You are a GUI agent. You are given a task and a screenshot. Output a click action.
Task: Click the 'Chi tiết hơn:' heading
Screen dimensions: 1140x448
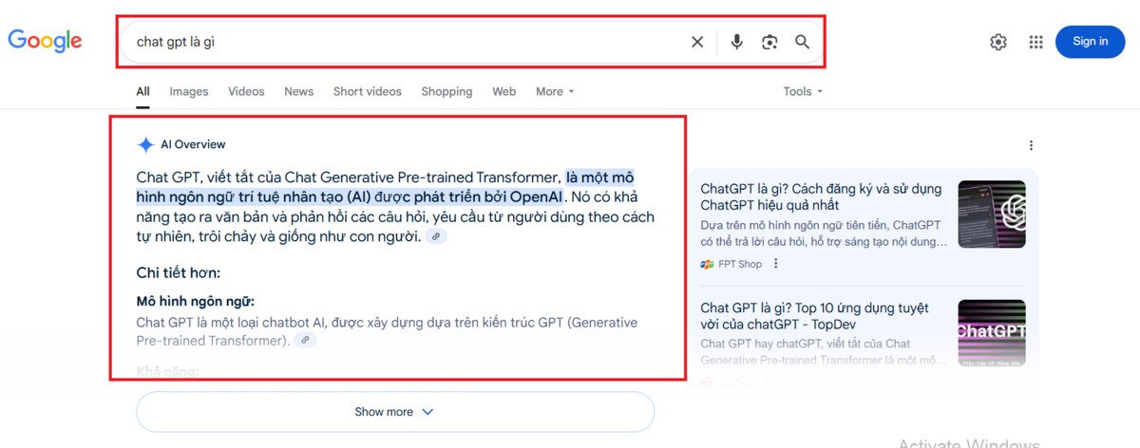point(179,272)
